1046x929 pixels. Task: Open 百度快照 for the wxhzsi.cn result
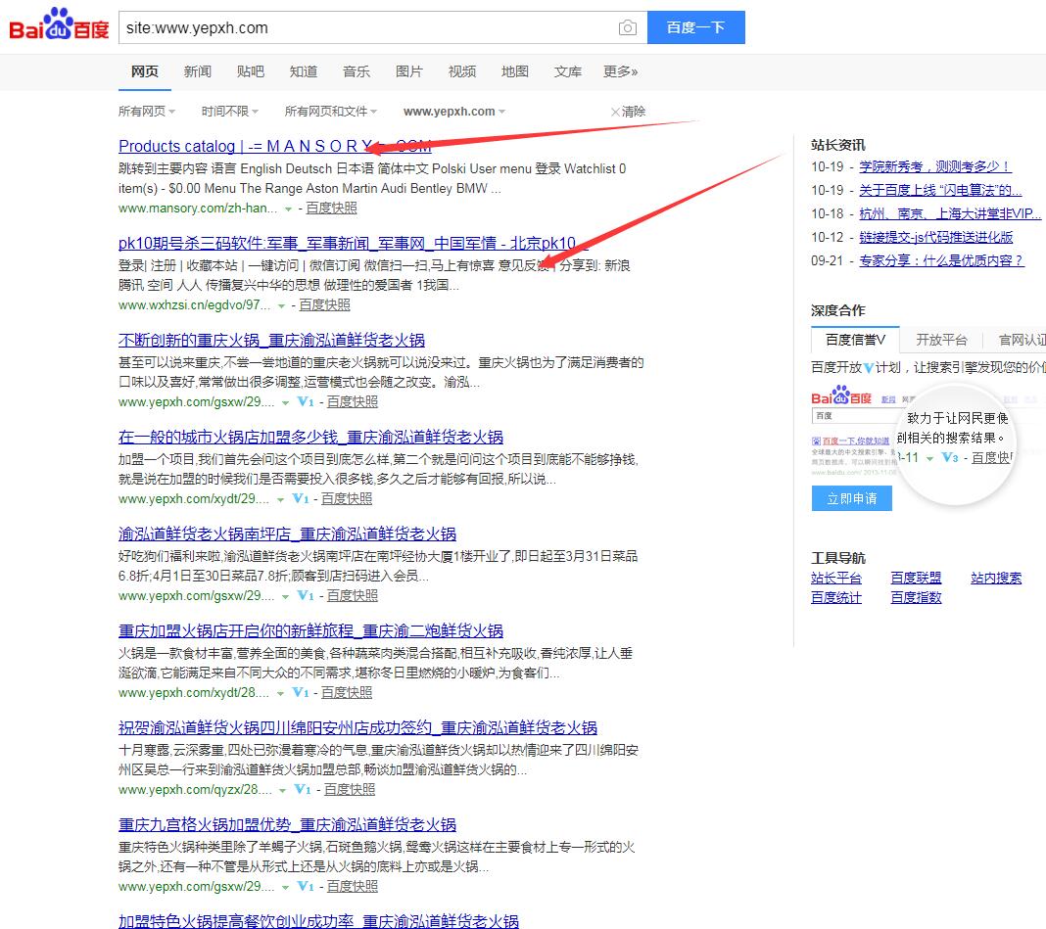(325, 304)
